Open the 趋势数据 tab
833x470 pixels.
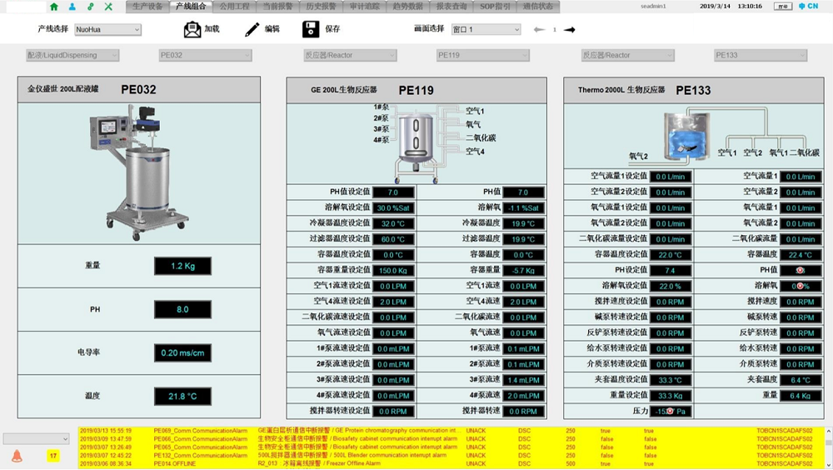point(407,7)
